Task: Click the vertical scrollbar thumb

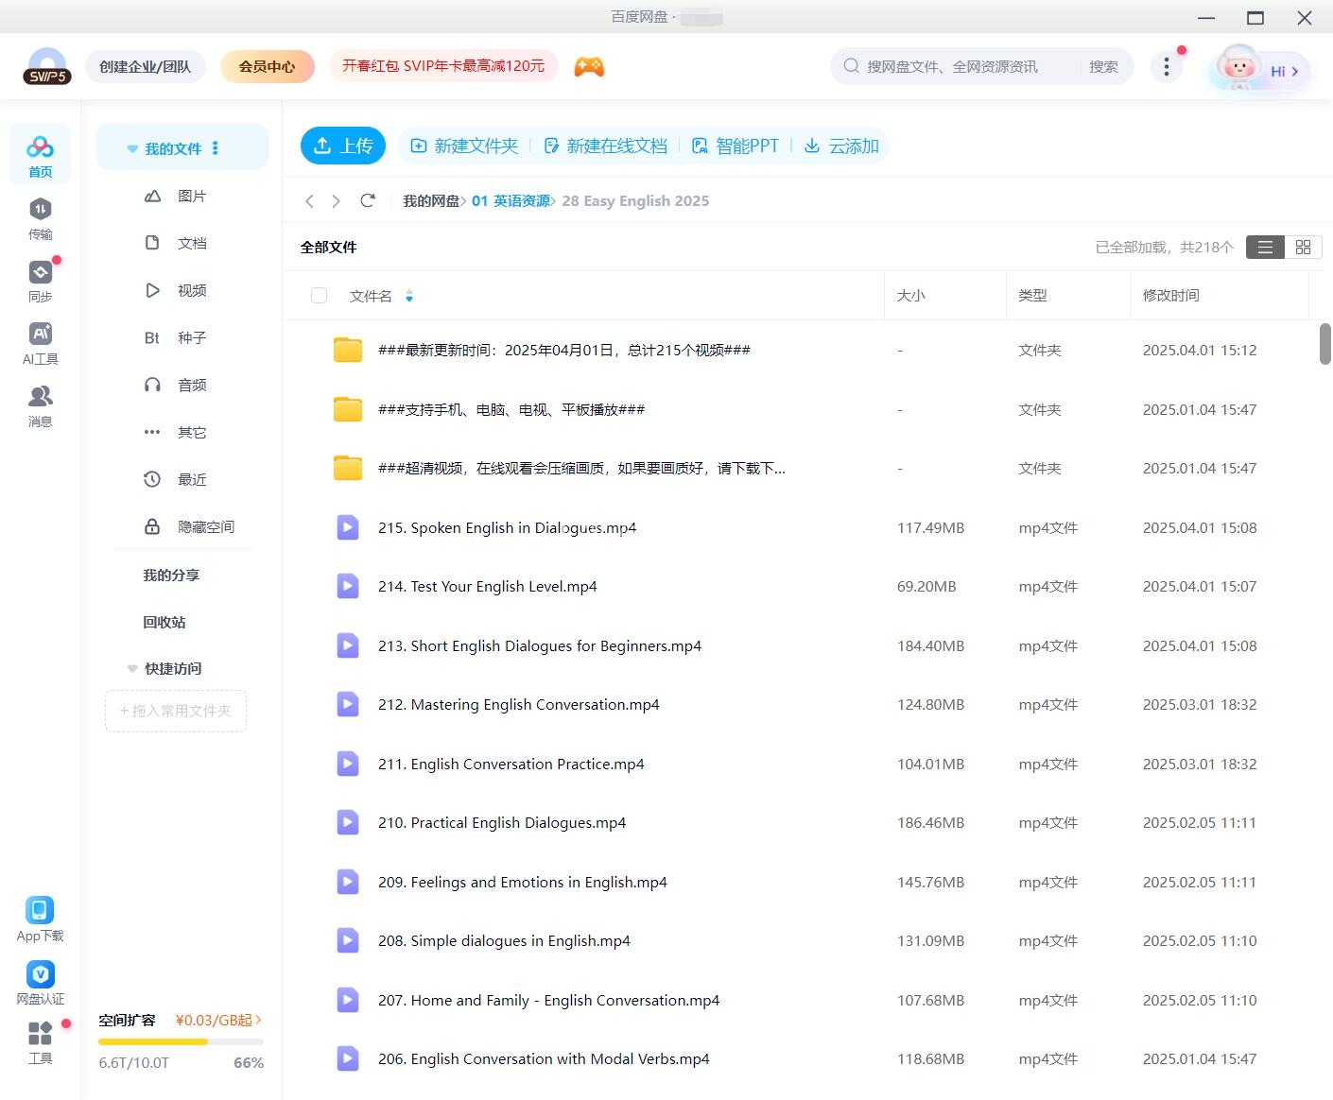Action: [1325, 344]
